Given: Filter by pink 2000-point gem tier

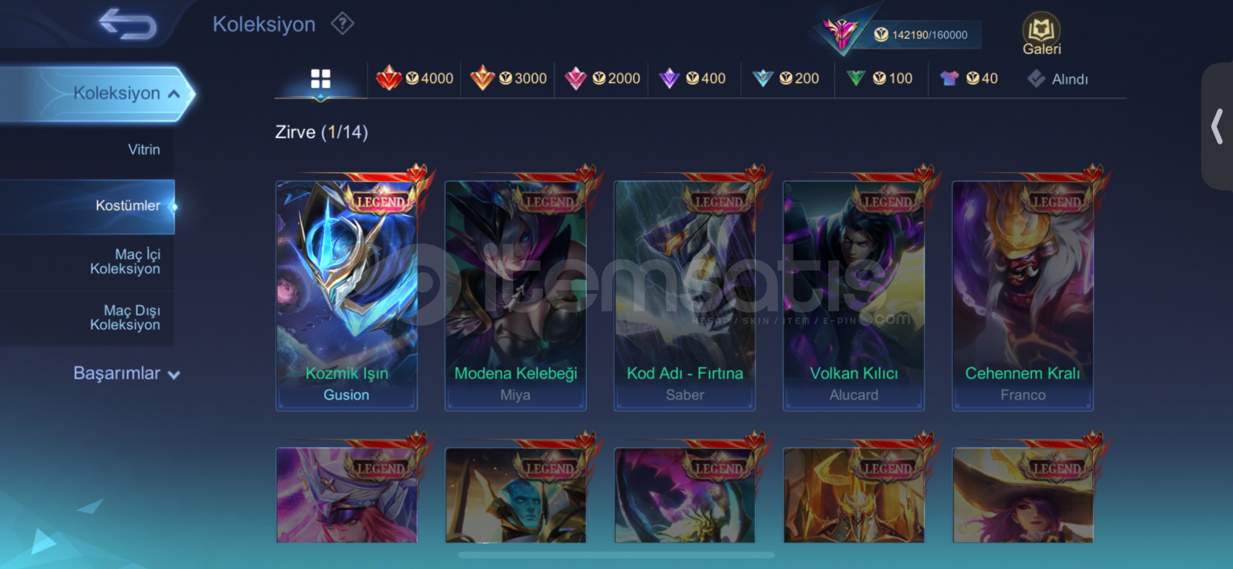Looking at the screenshot, I should pyautogui.click(x=602, y=79).
